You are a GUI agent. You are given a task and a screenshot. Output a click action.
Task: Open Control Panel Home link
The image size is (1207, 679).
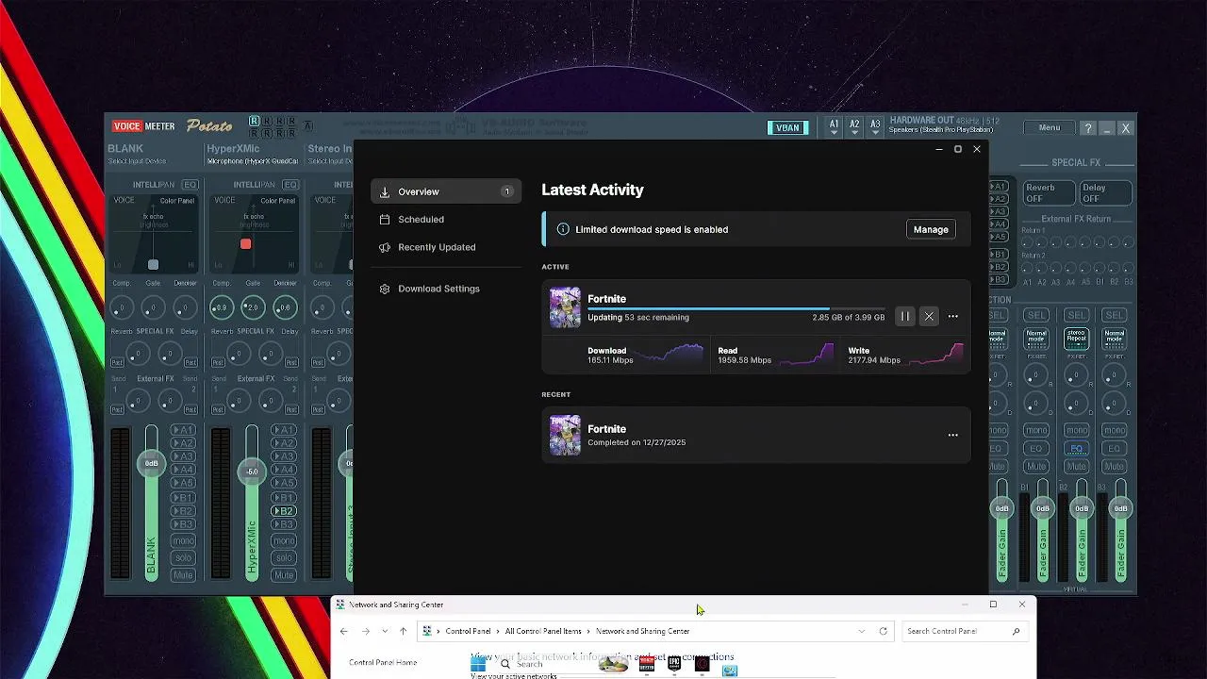[x=383, y=662]
